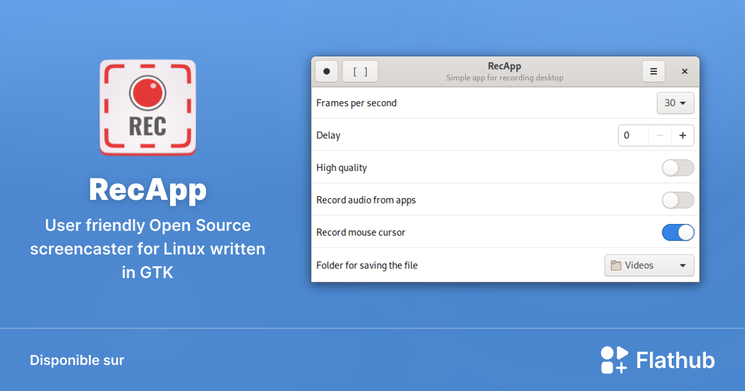745x391 pixels.
Task: Click the plus icon to increase Delay
Action: coord(683,135)
